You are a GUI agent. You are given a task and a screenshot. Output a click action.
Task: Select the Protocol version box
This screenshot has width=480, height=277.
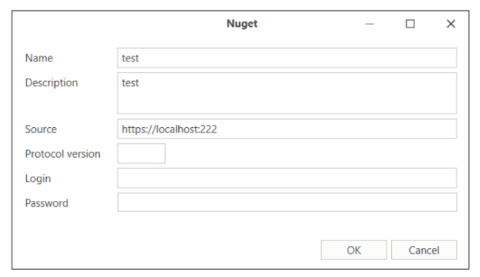point(141,153)
